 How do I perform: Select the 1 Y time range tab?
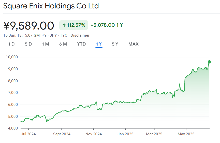pos(99,44)
